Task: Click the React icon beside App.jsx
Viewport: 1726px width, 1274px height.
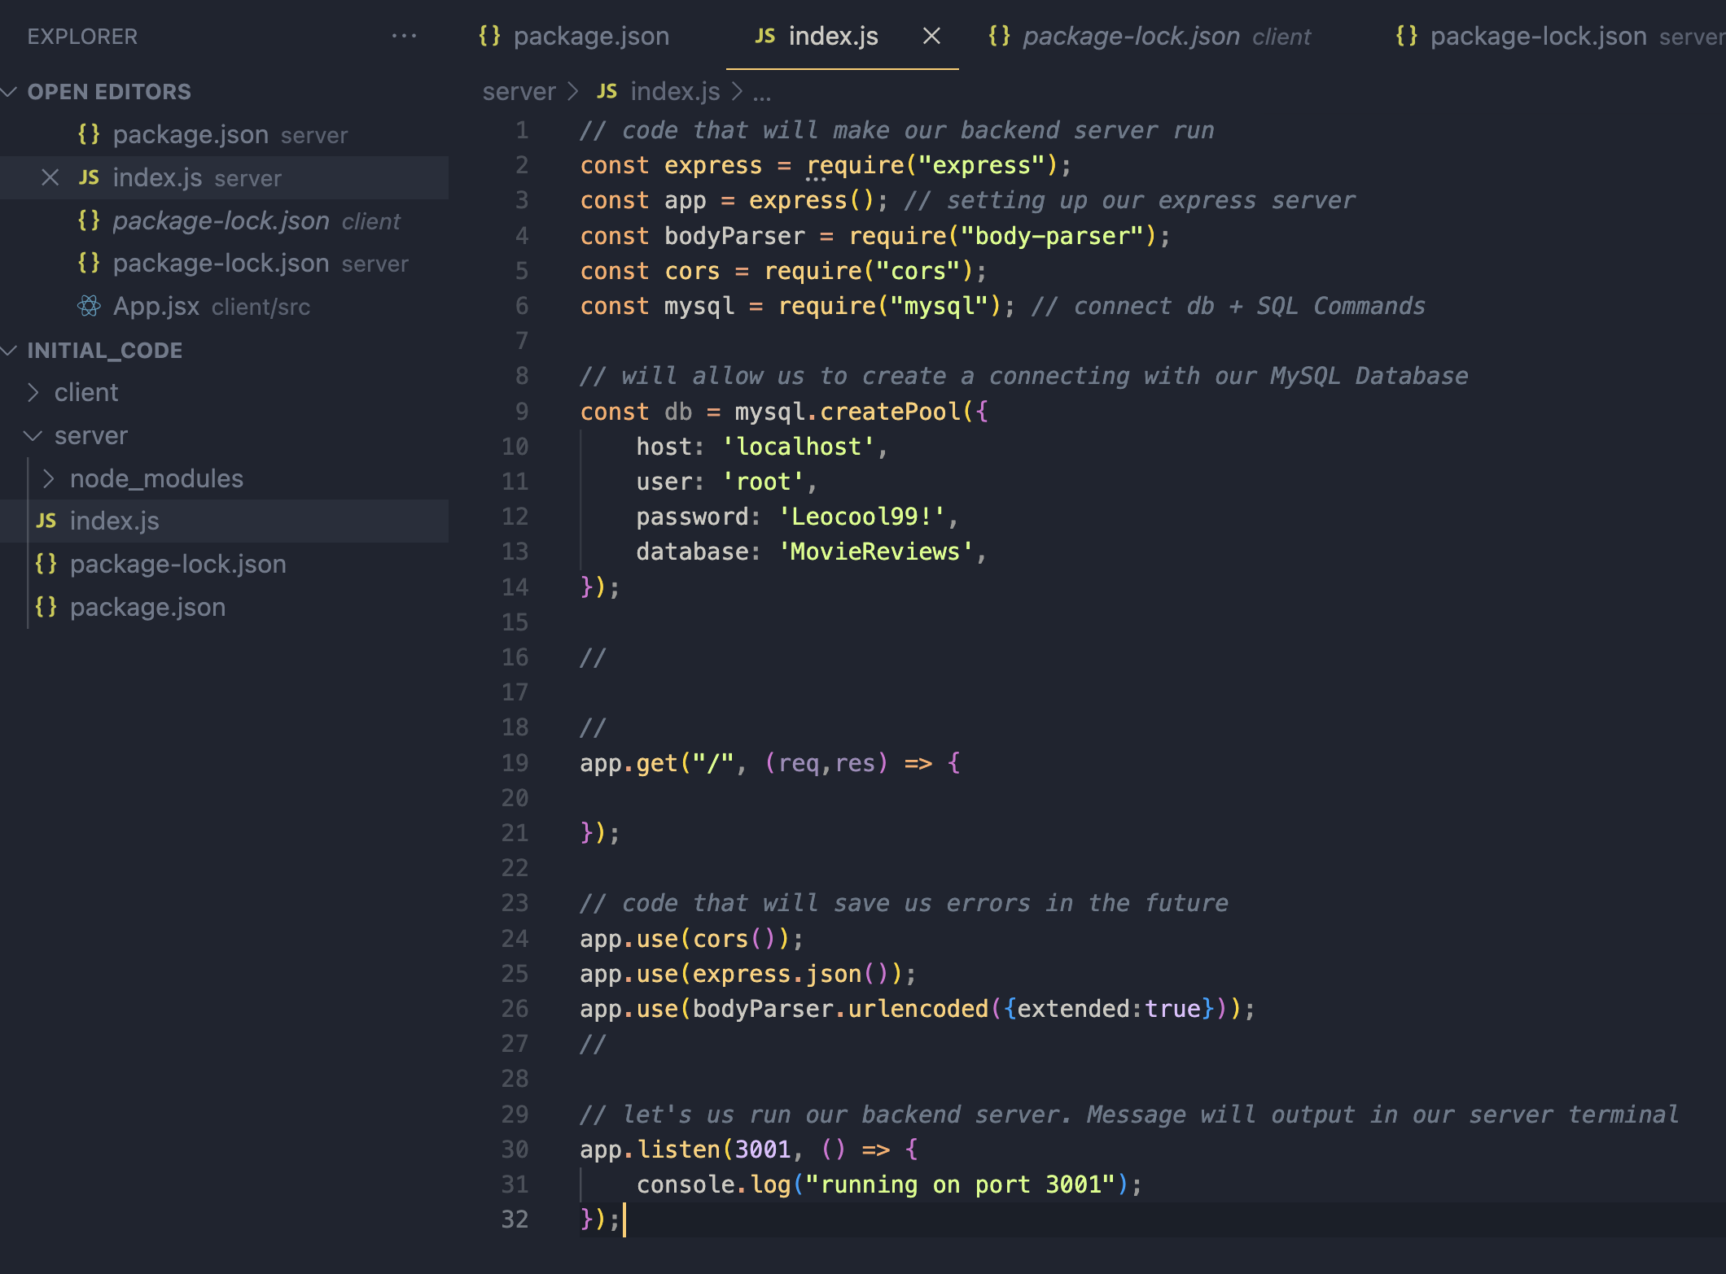Action: [x=89, y=306]
